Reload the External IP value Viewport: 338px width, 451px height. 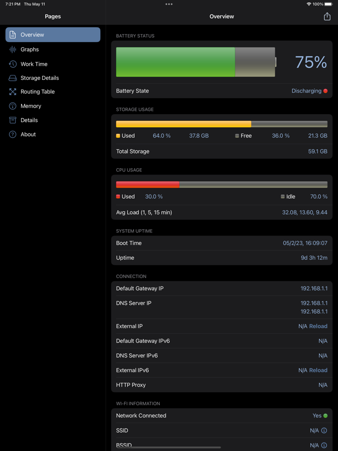click(x=318, y=326)
